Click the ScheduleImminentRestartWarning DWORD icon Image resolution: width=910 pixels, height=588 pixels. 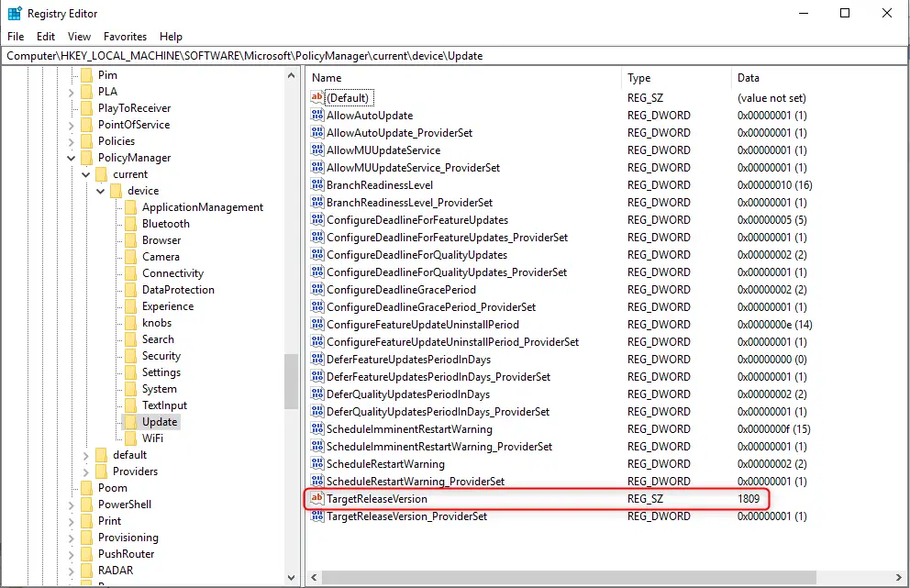[x=316, y=428]
